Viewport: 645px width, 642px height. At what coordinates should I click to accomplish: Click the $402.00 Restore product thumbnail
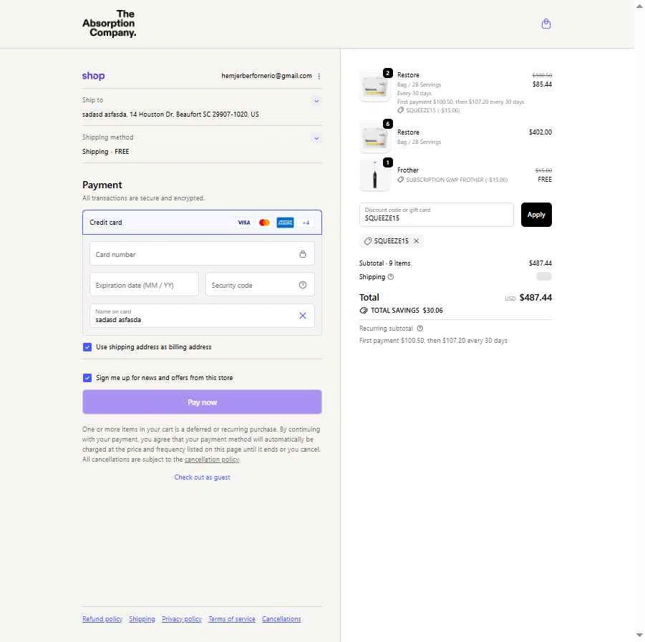click(x=374, y=138)
